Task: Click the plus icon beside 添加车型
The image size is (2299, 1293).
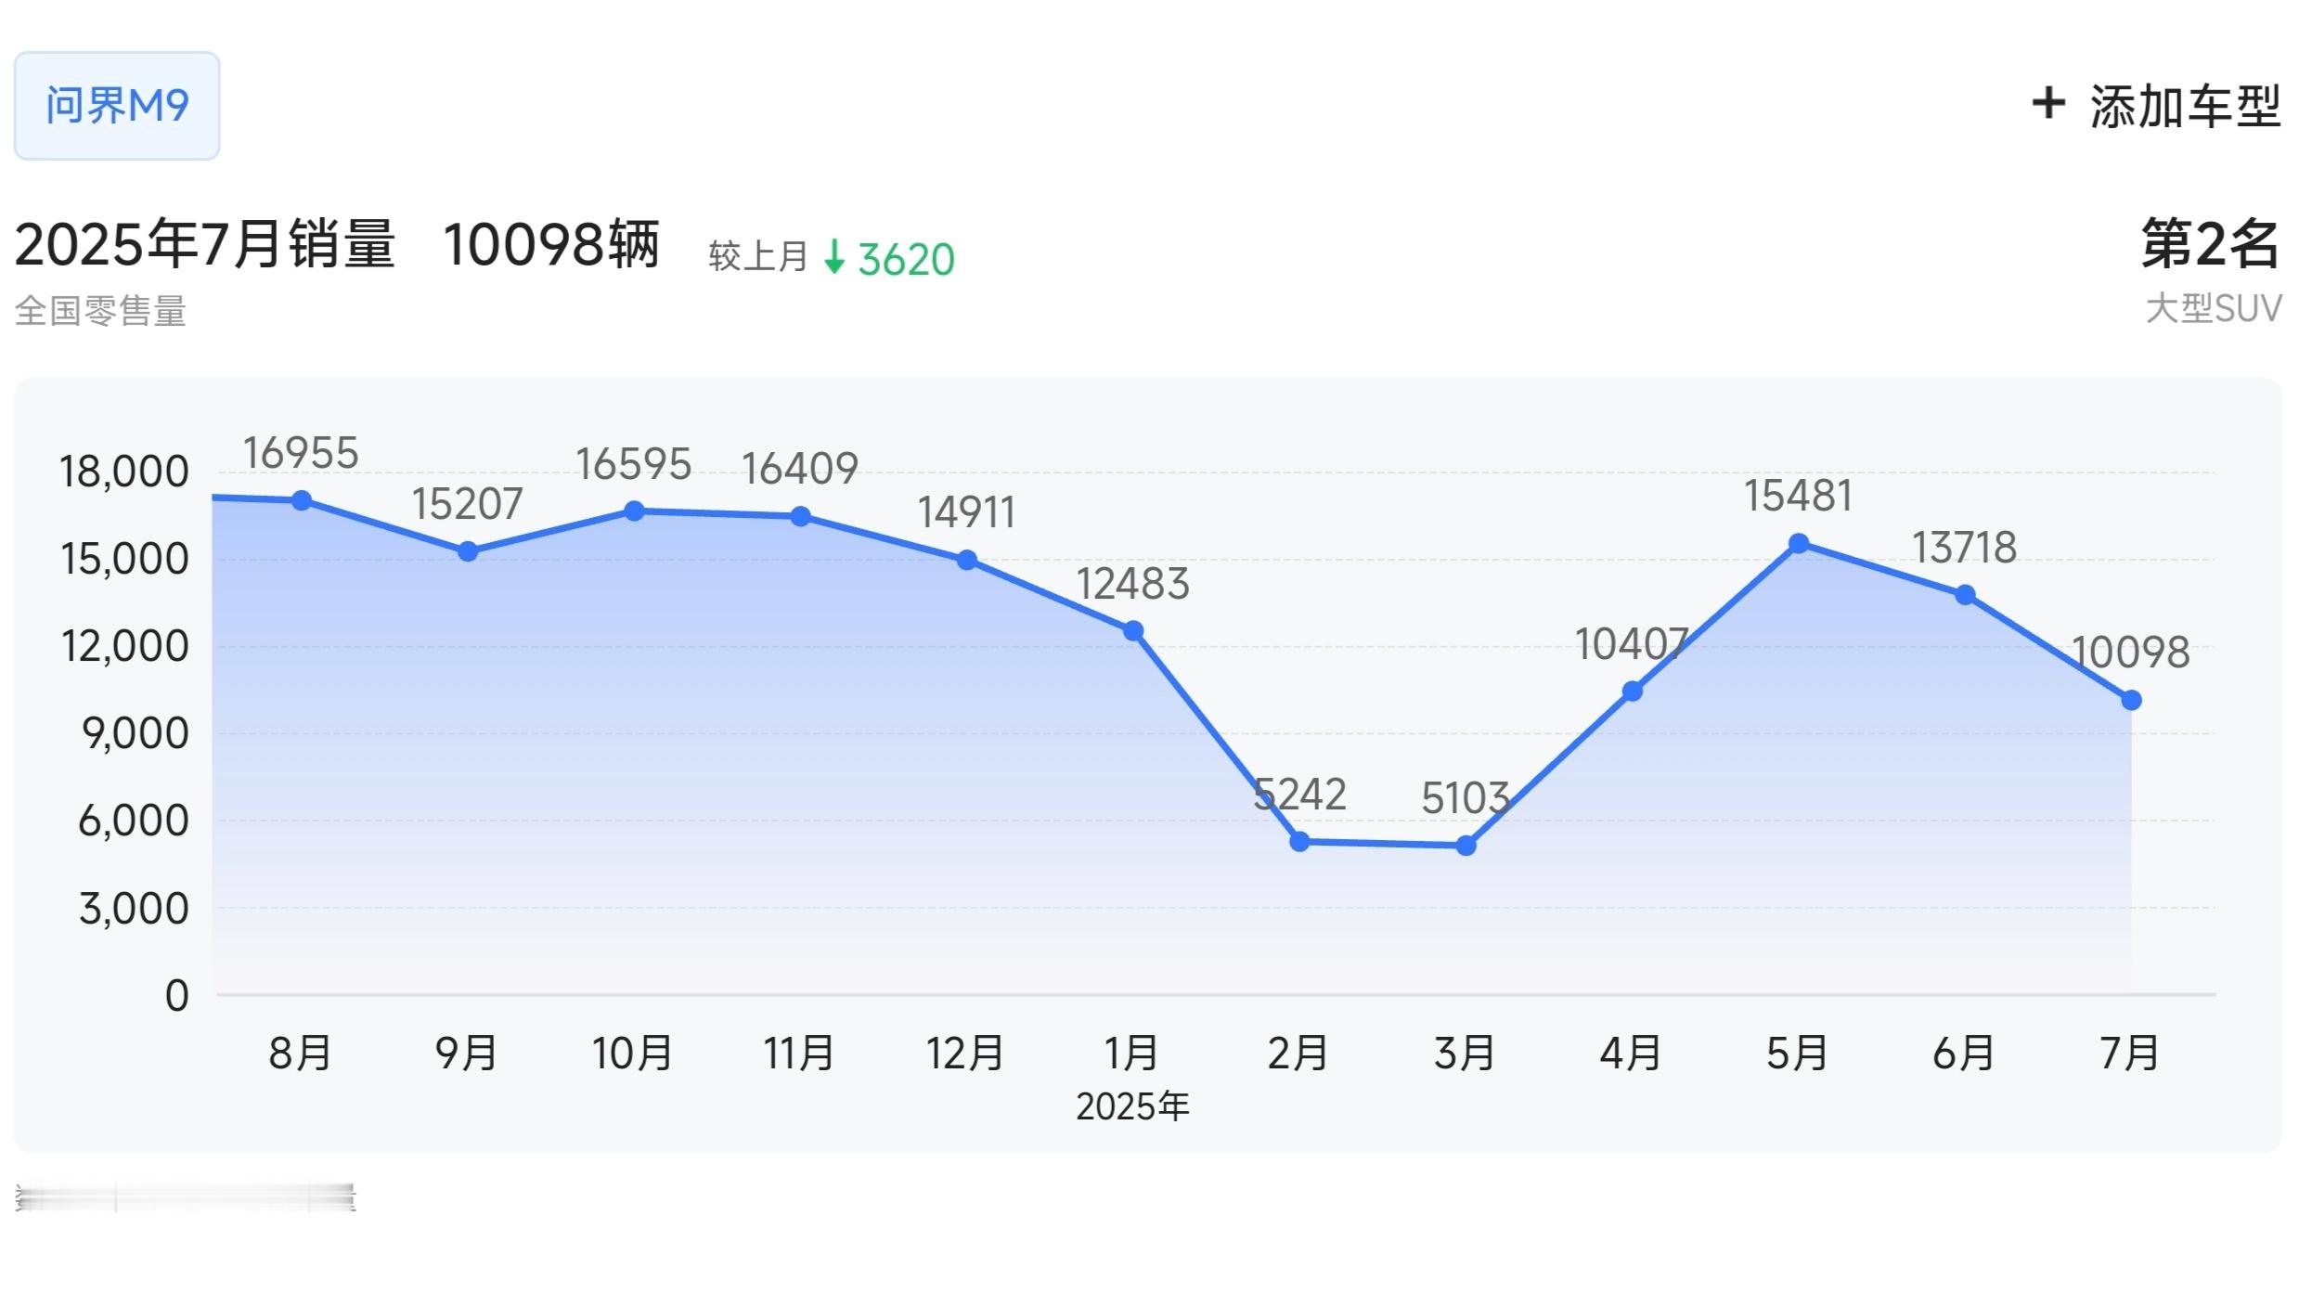Action: [2048, 103]
